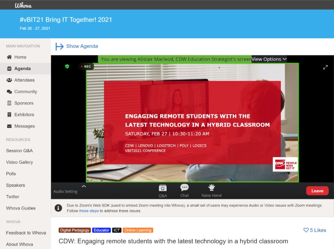The width and height of the screenshot is (334, 249).
Task: Open Session Q&A resource
Action: tap(19, 151)
